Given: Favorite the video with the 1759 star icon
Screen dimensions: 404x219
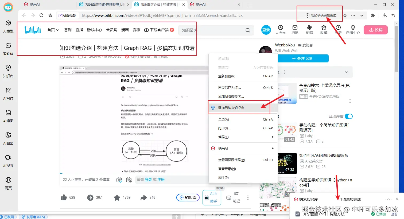Looking at the screenshot, I should (117, 198).
